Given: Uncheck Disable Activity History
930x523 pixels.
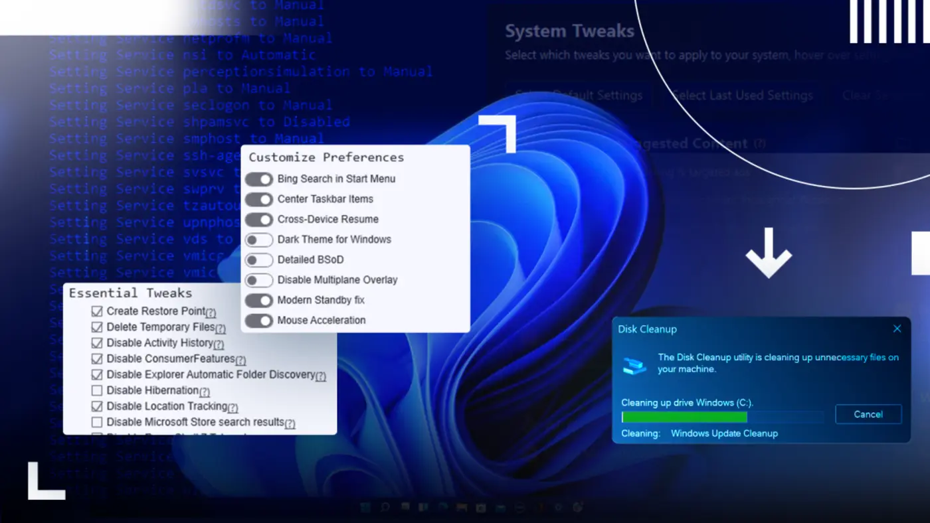Looking at the screenshot, I should click(x=97, y=342).
